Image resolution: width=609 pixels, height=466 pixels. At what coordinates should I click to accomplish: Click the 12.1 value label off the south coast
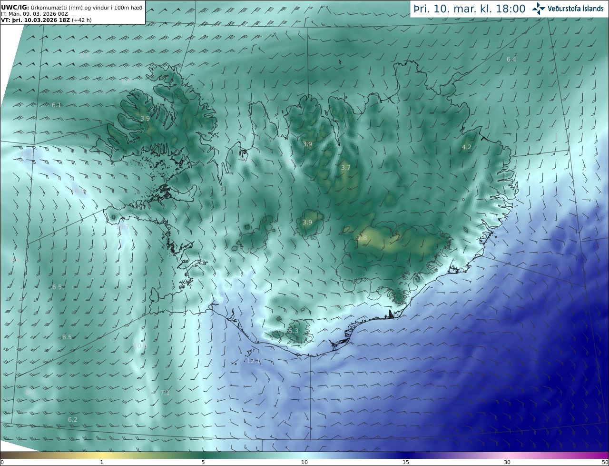[x=254, y=361]
